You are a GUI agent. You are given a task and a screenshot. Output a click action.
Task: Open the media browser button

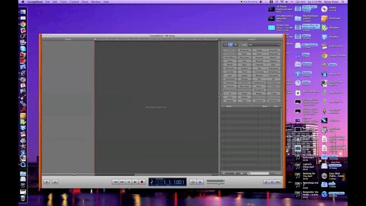[x=279, y=182]
